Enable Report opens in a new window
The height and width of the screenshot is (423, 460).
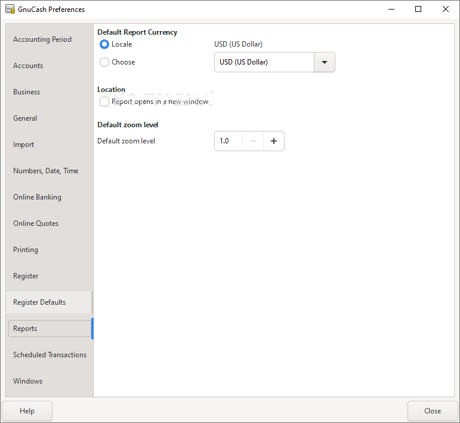coord(104,102)
